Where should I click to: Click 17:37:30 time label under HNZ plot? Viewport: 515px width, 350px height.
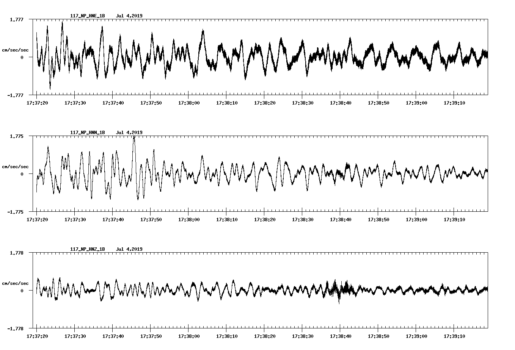click(75, 336)
